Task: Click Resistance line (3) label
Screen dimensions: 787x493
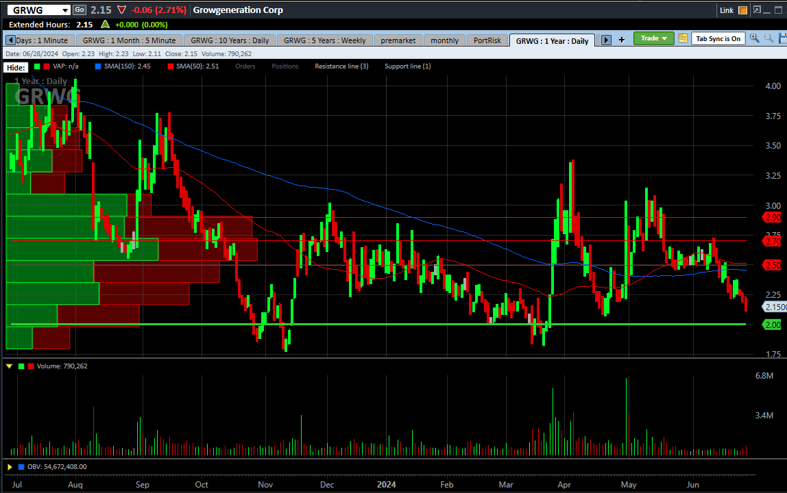Action: click(x=341, y=66)
